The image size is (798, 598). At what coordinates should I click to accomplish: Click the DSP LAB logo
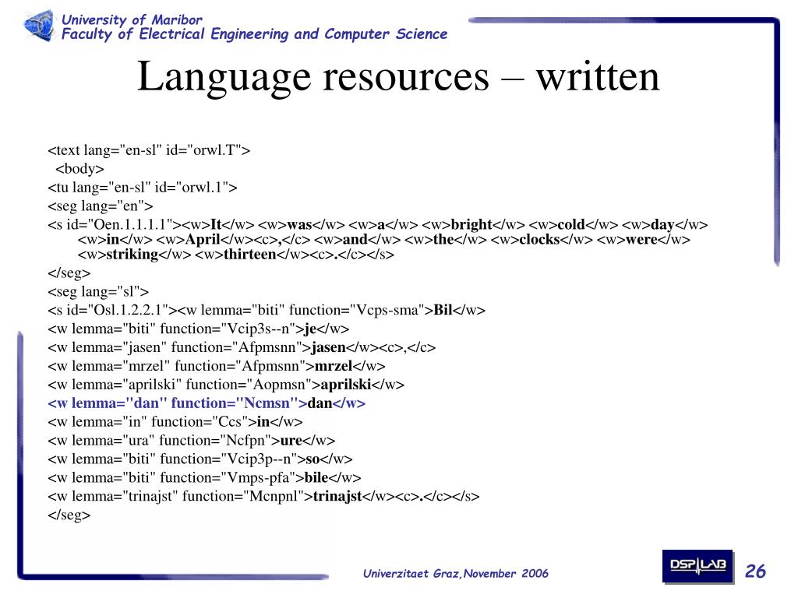click(697, 566)
